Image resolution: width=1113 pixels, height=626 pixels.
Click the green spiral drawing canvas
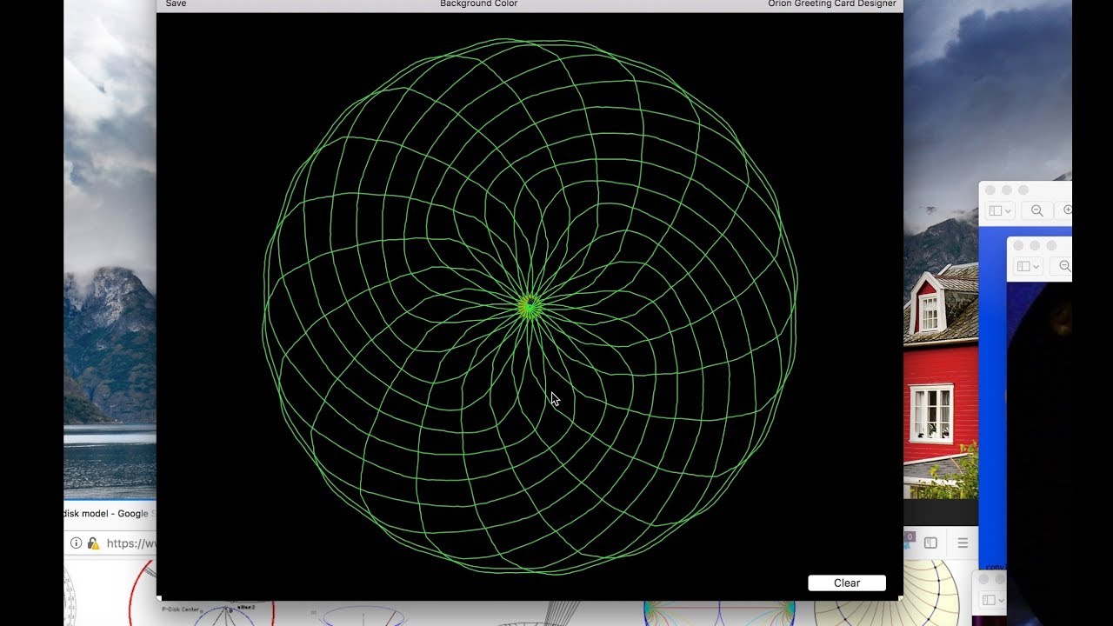(530, 305)
